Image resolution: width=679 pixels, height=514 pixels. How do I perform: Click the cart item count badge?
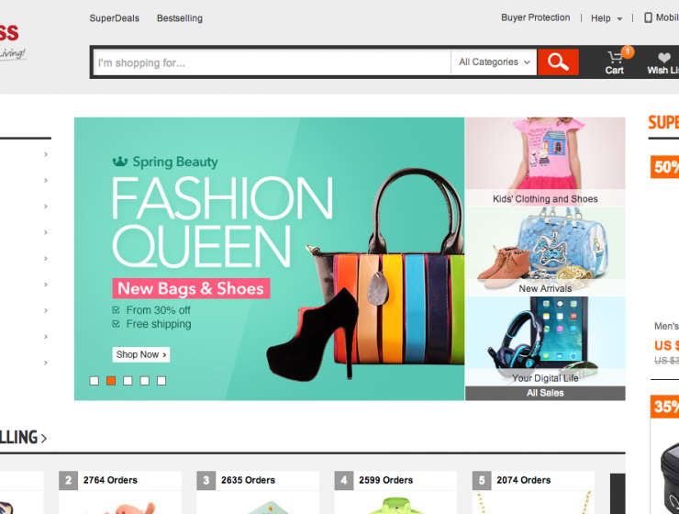[628, 51]
